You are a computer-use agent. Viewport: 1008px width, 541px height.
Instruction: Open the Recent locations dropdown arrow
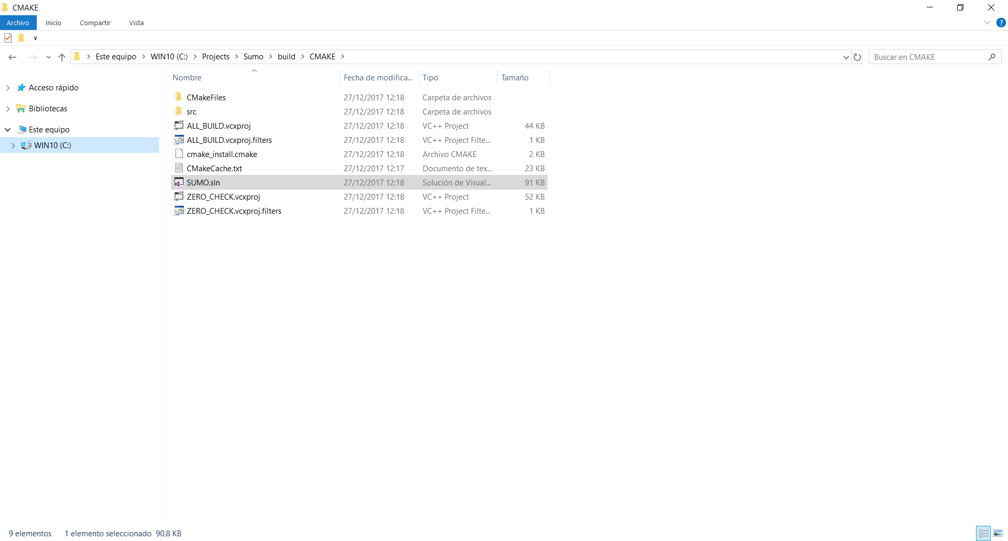(48, 57)
